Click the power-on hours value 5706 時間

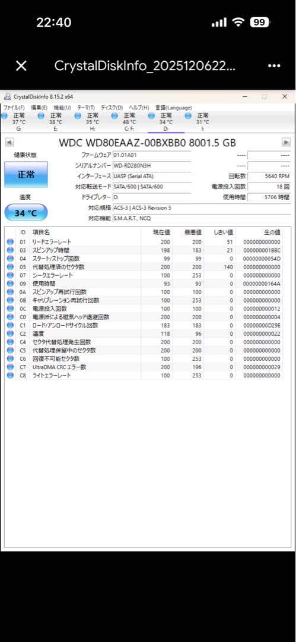269,197
